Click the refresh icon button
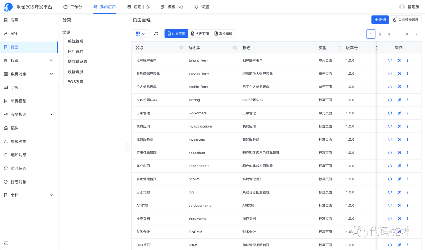 pos(156,33)
